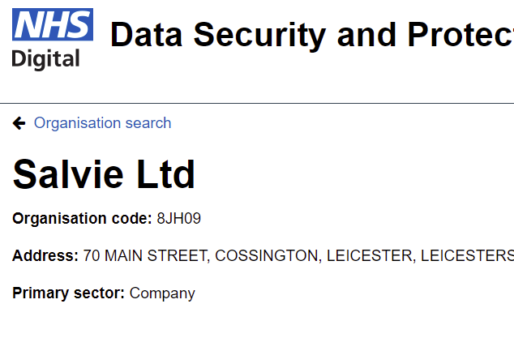Click the back arrow icon
The width and height of the screenshot is (514, 338).
(x=19, y=123)
